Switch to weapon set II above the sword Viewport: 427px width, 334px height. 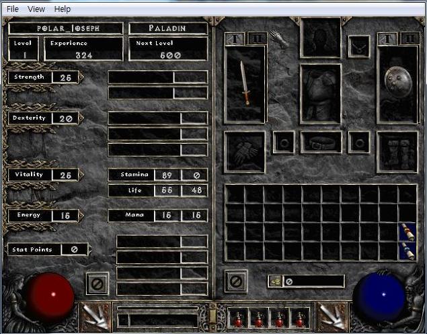coord(256,38)
